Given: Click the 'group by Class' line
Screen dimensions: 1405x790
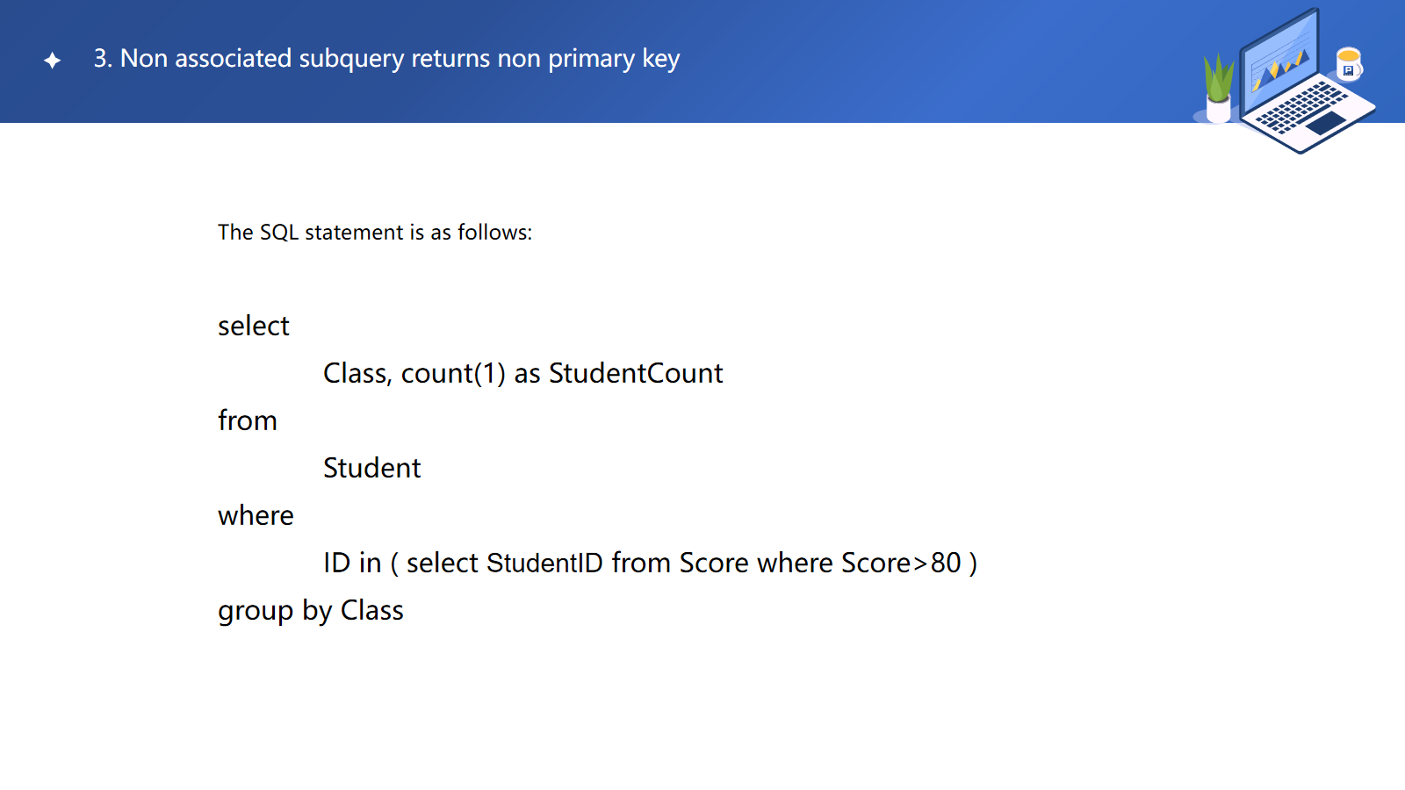Looking at the screenshot, I should click(x=311, y=611).
